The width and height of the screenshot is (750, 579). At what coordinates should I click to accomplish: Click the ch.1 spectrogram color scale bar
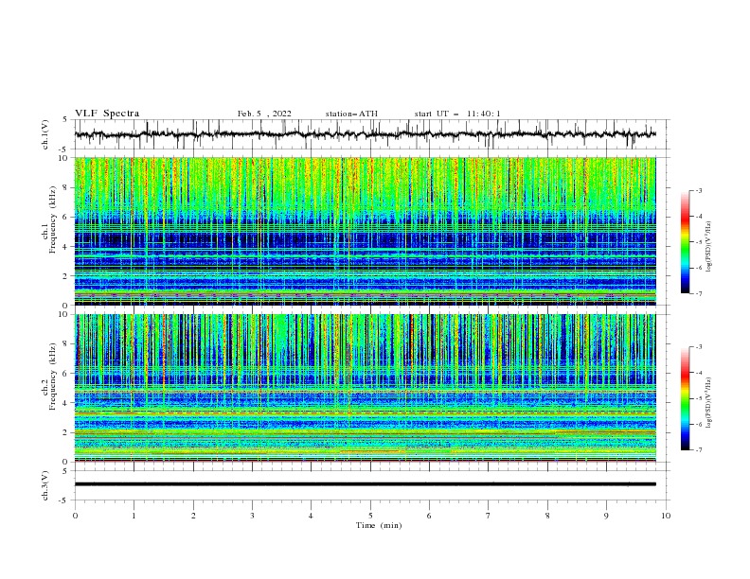click(x=685, y=242)
